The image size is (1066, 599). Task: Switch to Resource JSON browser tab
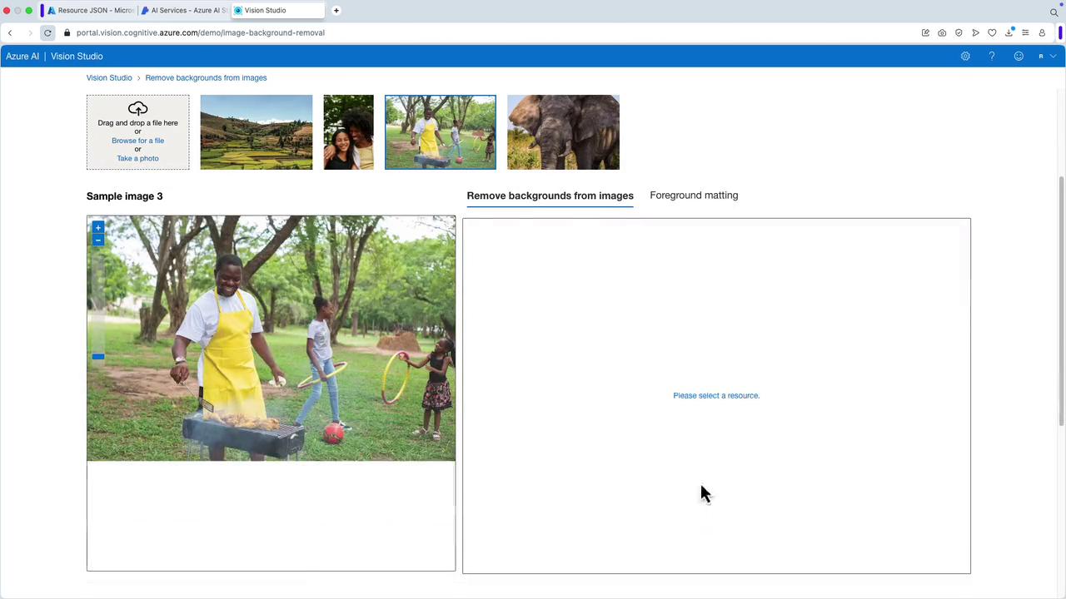pyautogui.click(x=91, y=11)
